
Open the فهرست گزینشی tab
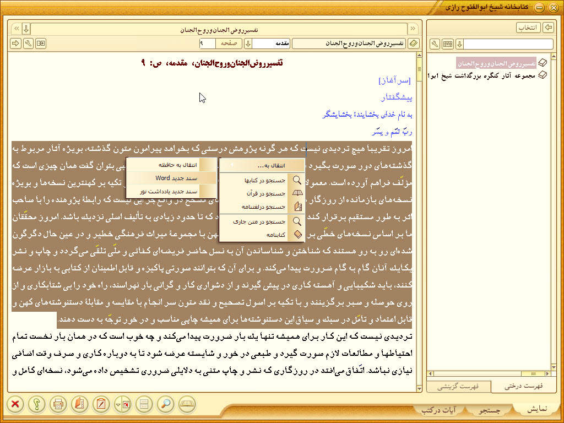pos(459,387)
